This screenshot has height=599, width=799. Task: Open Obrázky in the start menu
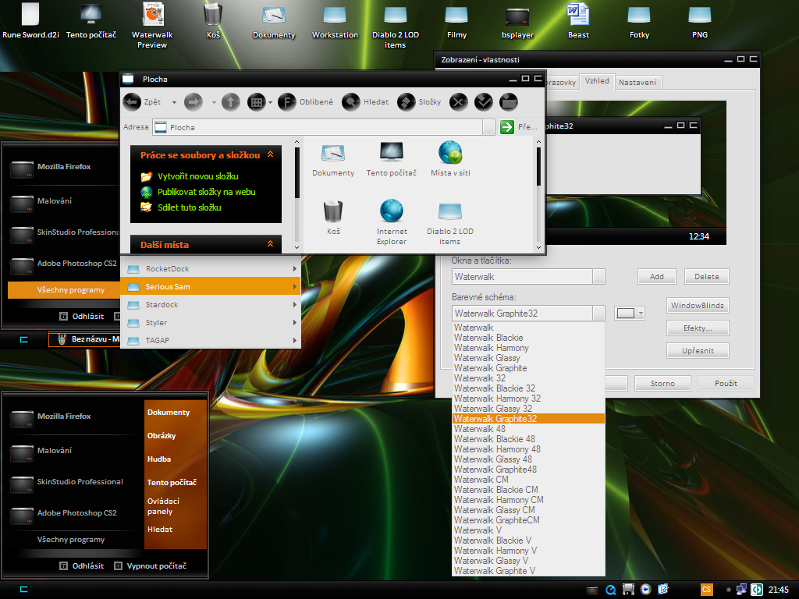[161, 435]
